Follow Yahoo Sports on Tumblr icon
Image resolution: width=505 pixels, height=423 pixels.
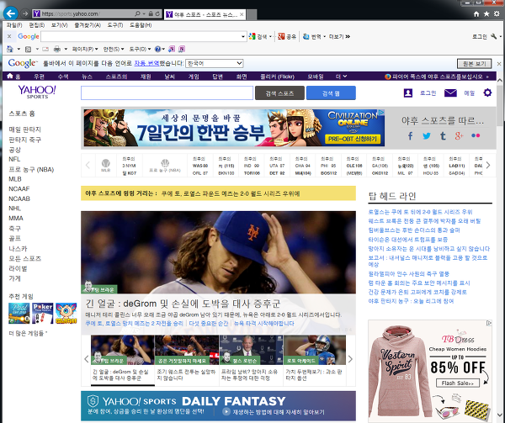coord(443,135)
